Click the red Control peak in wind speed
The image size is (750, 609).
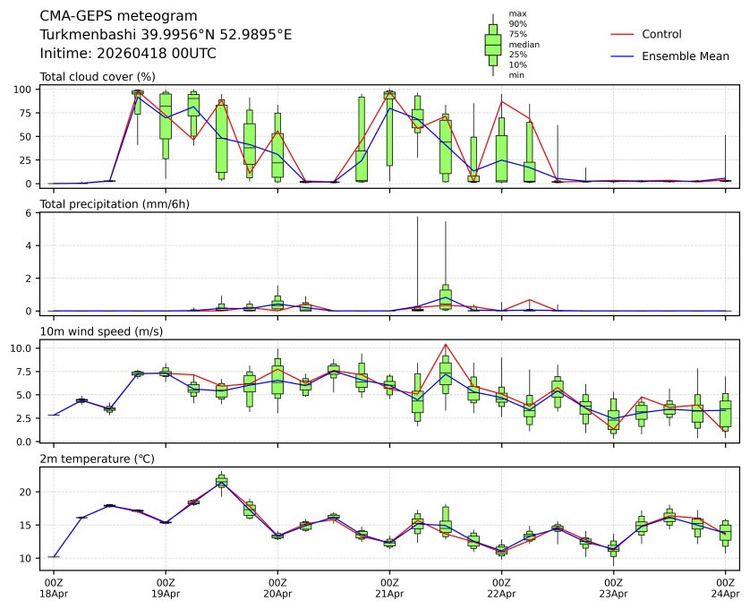point(445,344)
